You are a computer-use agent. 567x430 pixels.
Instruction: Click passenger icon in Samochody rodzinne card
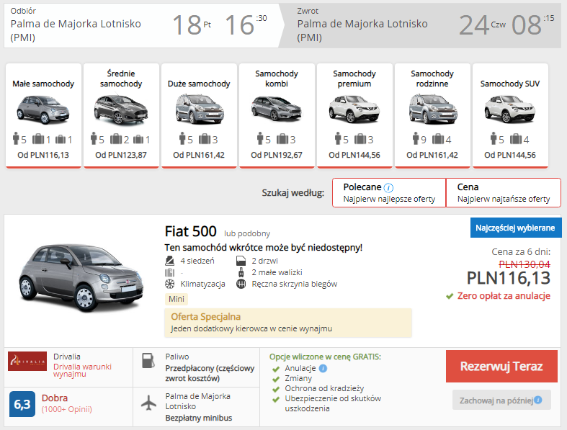[x=416, y=138]
